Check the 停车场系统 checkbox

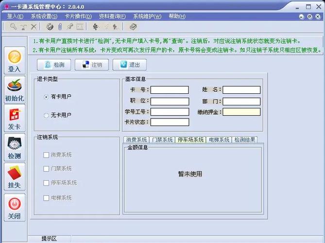pyautogui.click(x=46, y=183)
